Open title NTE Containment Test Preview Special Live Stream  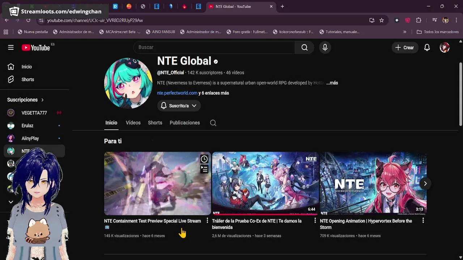[152, 221]
